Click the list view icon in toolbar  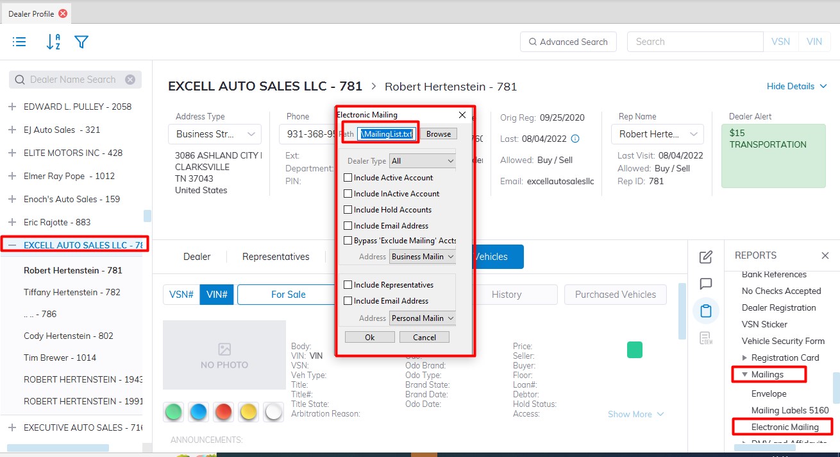tap(19, 42)
